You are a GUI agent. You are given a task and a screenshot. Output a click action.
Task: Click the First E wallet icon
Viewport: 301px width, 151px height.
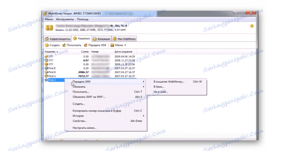click(x=46, y=68)
